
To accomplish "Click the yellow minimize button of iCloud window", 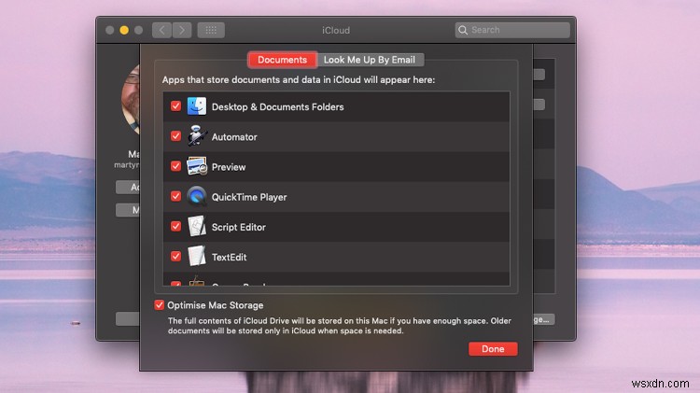I will click(x=124, y=30).
